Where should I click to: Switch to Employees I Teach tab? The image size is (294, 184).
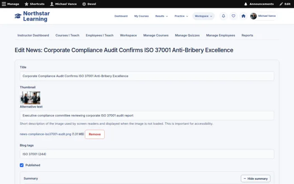point(100,35)
